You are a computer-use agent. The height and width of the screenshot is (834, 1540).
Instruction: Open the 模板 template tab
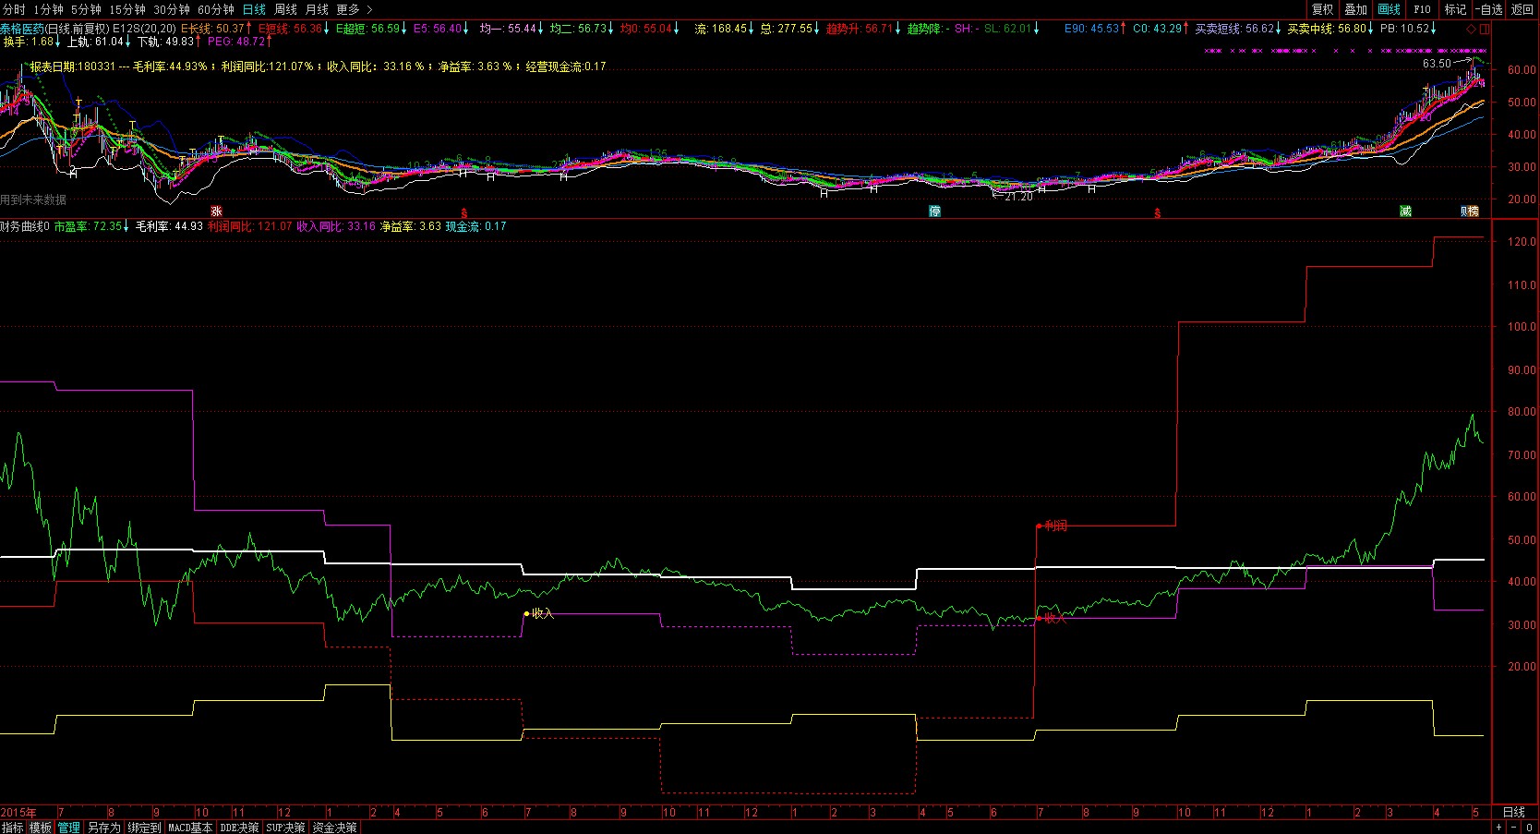[41, 828]
